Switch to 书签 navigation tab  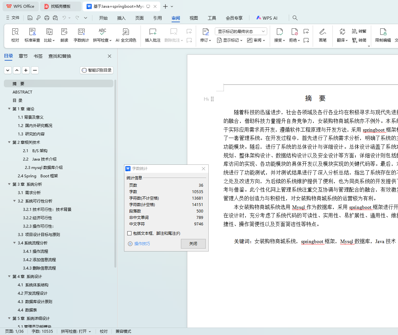point(38,56)
